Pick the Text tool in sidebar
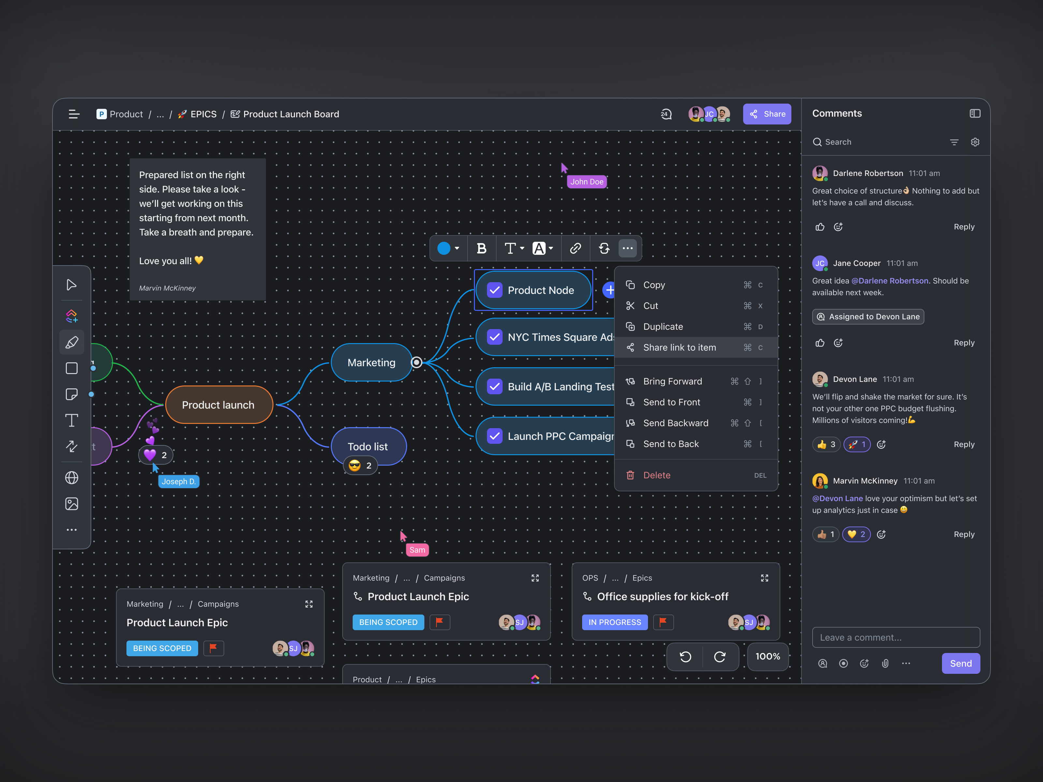This screenshot has height=782, width=1043. pyautogui.click(x=72, y=420)
